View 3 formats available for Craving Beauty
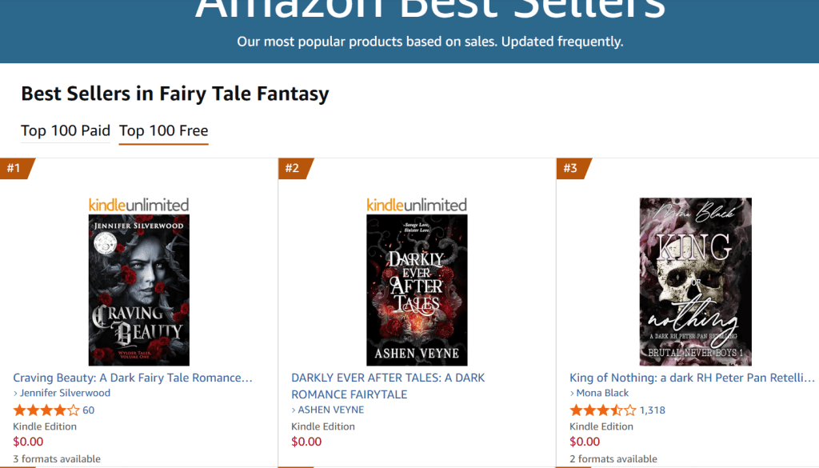This screenshot has width=819, height=468. click(57, 458)
